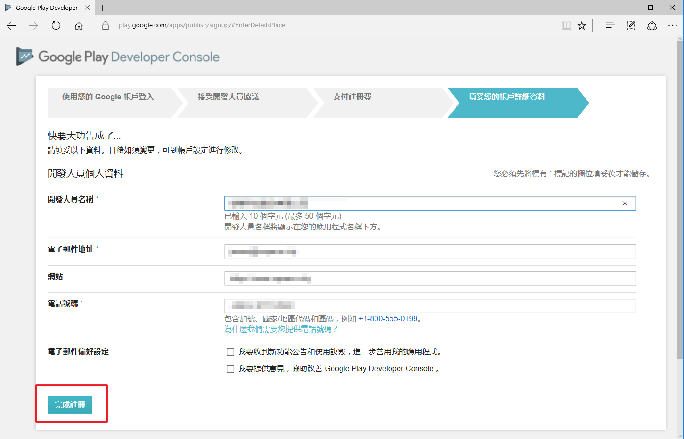The image size is (684, 439).
Task: Open the Share icon in toolbar
Action: point(652,25)
